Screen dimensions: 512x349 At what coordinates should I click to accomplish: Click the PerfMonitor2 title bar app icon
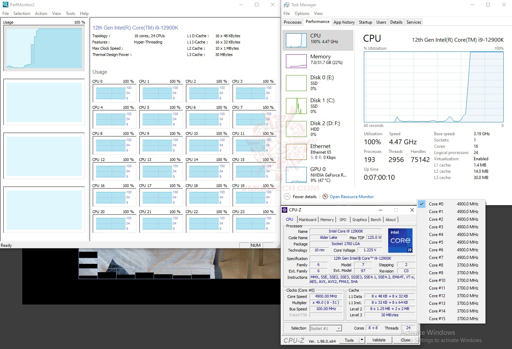click(x=5, y=5)
